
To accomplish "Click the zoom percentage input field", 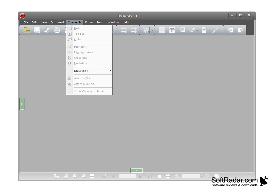I will coord(191,176).
